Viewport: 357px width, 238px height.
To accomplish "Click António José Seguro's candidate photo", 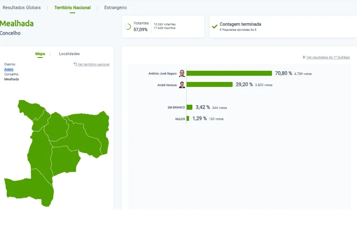I will point(182,73).
